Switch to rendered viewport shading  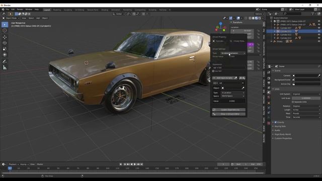point(260,18)
